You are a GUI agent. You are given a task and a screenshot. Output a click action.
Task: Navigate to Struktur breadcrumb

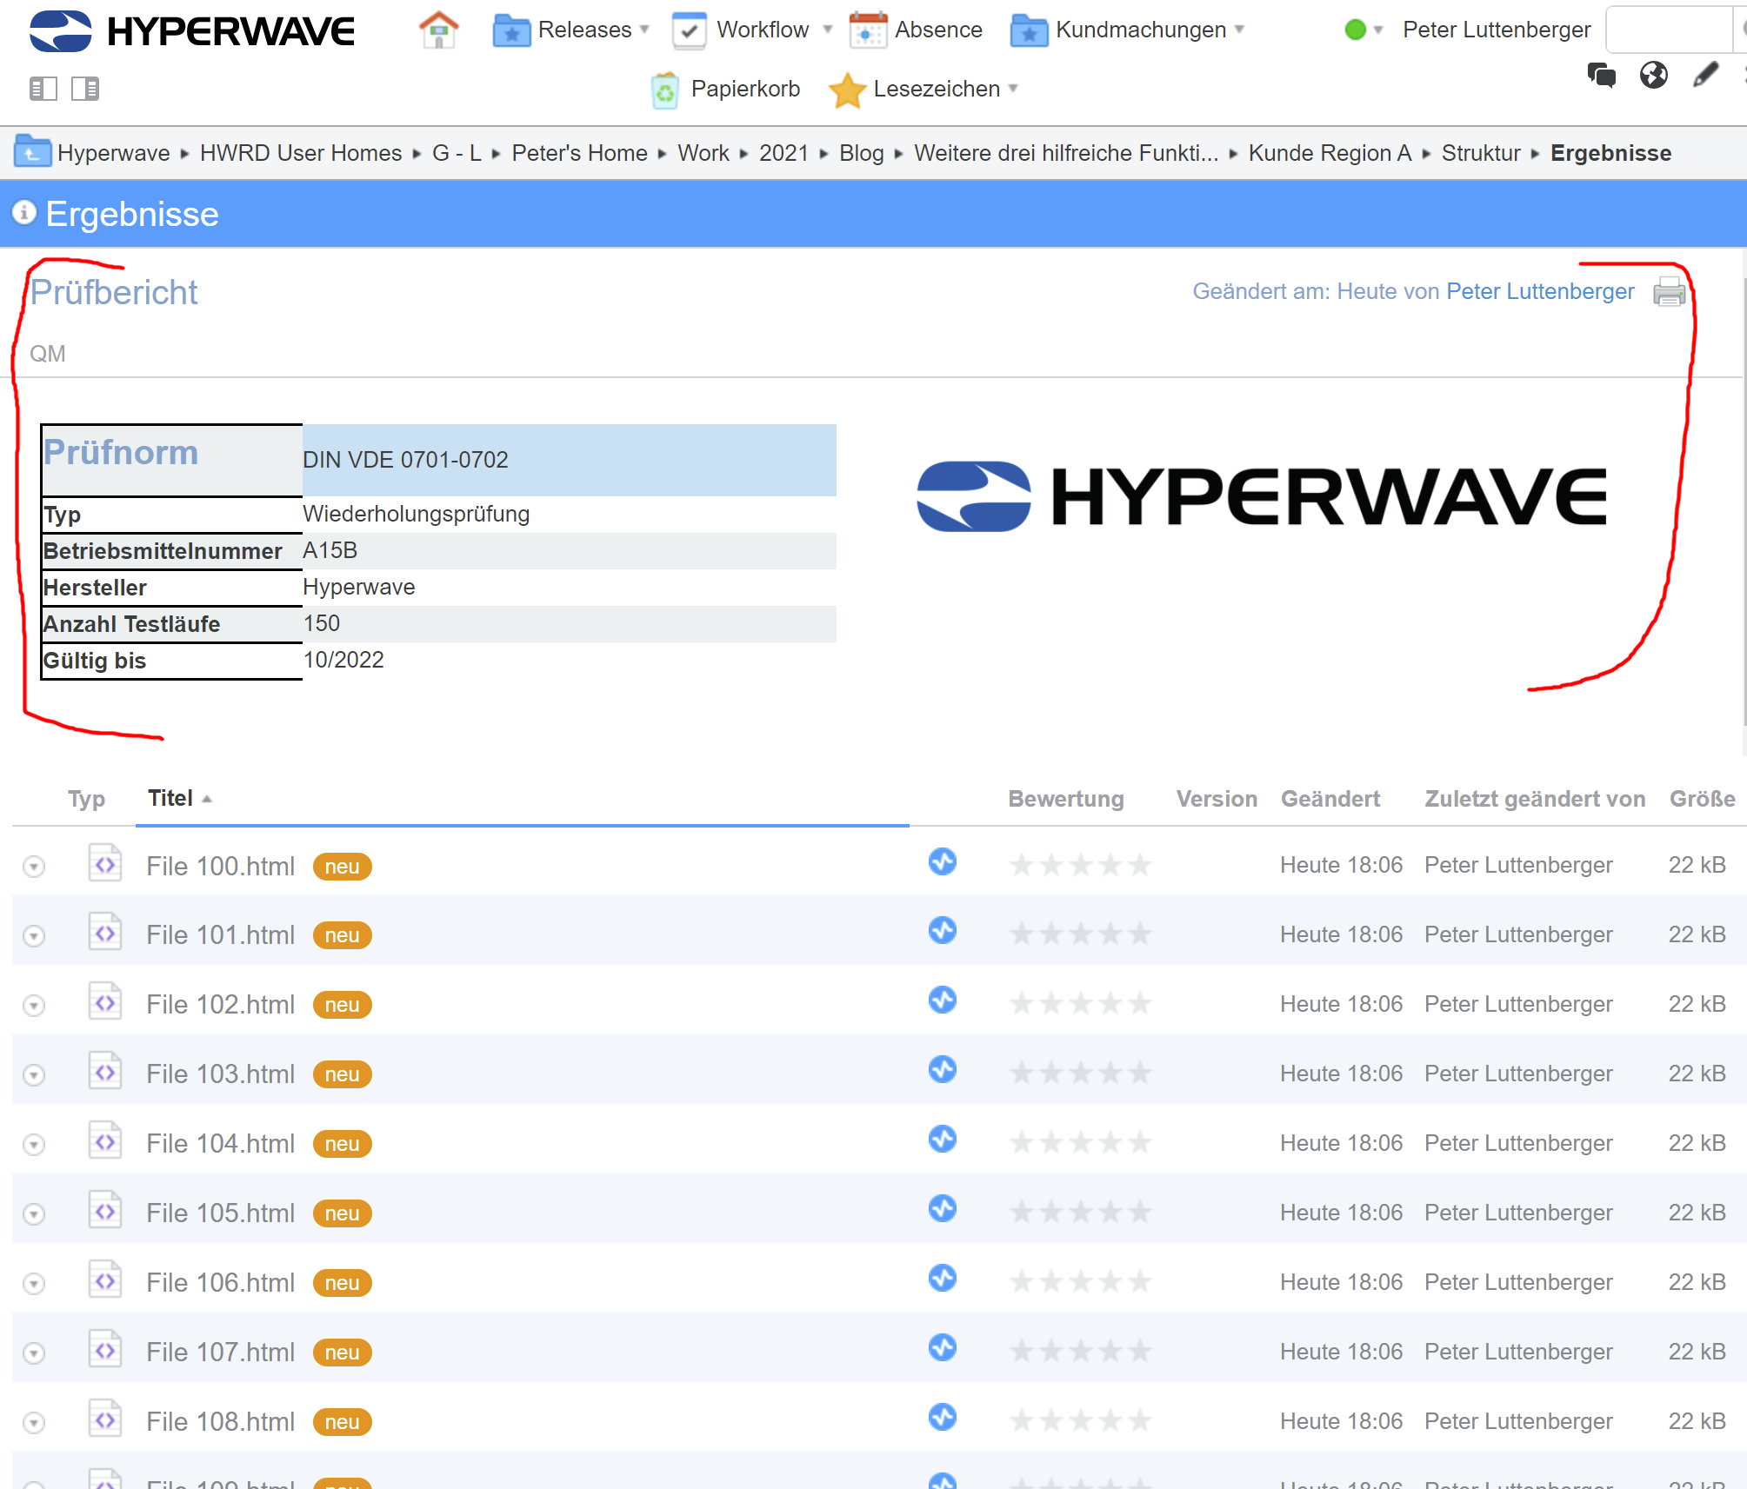[1481, 153]
